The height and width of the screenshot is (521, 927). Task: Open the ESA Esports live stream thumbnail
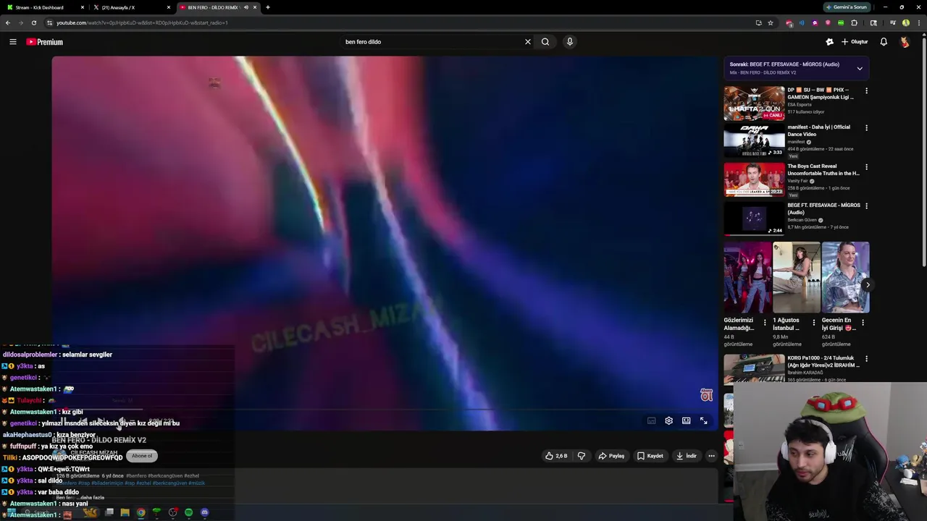(754, 103)
